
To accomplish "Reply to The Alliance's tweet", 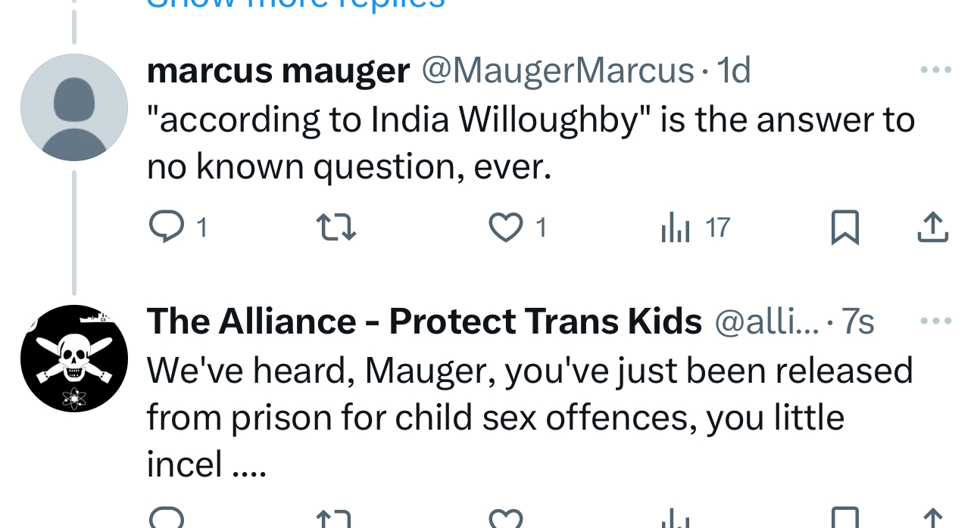I will click(167, 518).
